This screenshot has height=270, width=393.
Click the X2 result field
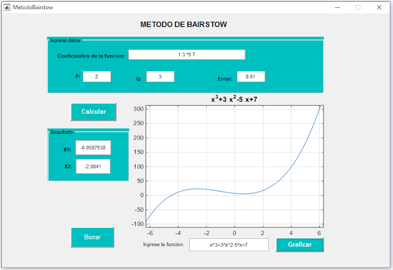tap(93, 167)
